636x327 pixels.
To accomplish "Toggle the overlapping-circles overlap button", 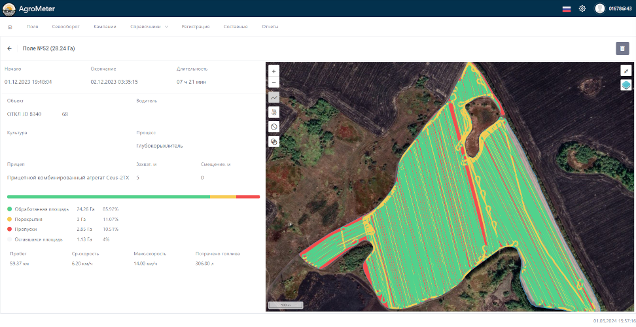I will click(x=274, y=141).
